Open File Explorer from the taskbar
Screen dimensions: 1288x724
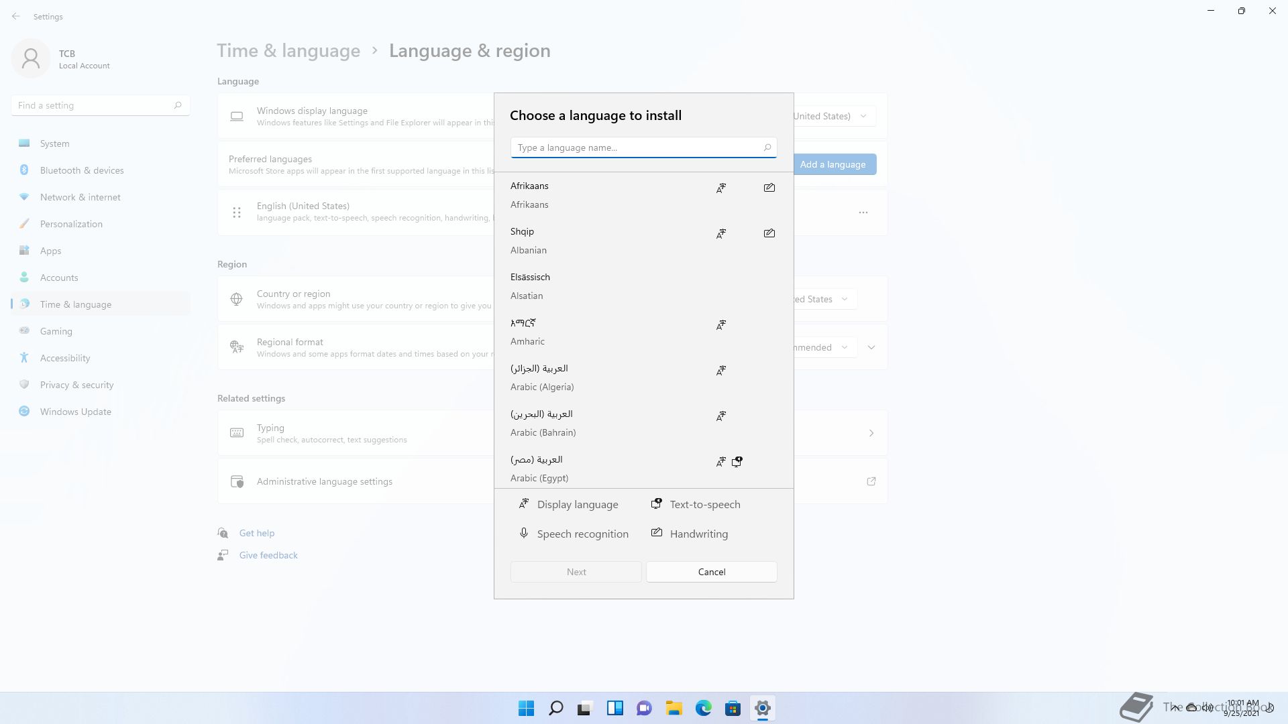coord(674,708)
